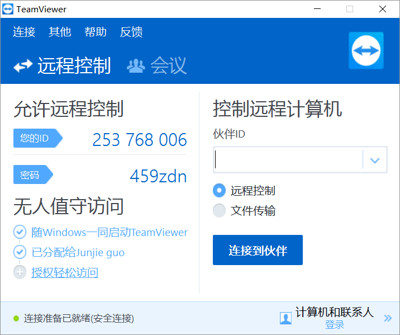Screen dimensions: 400x335
Task: Click the 密码 label tag
Action: coord(33,174)
